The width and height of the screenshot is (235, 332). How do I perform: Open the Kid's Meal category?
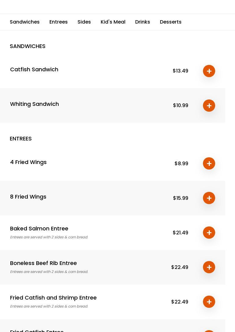113,22
